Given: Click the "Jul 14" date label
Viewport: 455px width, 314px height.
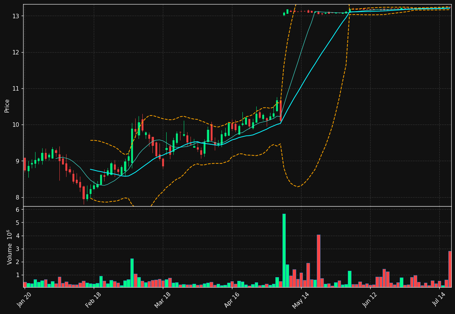Looking at the screenshot, I should (439, 299).
